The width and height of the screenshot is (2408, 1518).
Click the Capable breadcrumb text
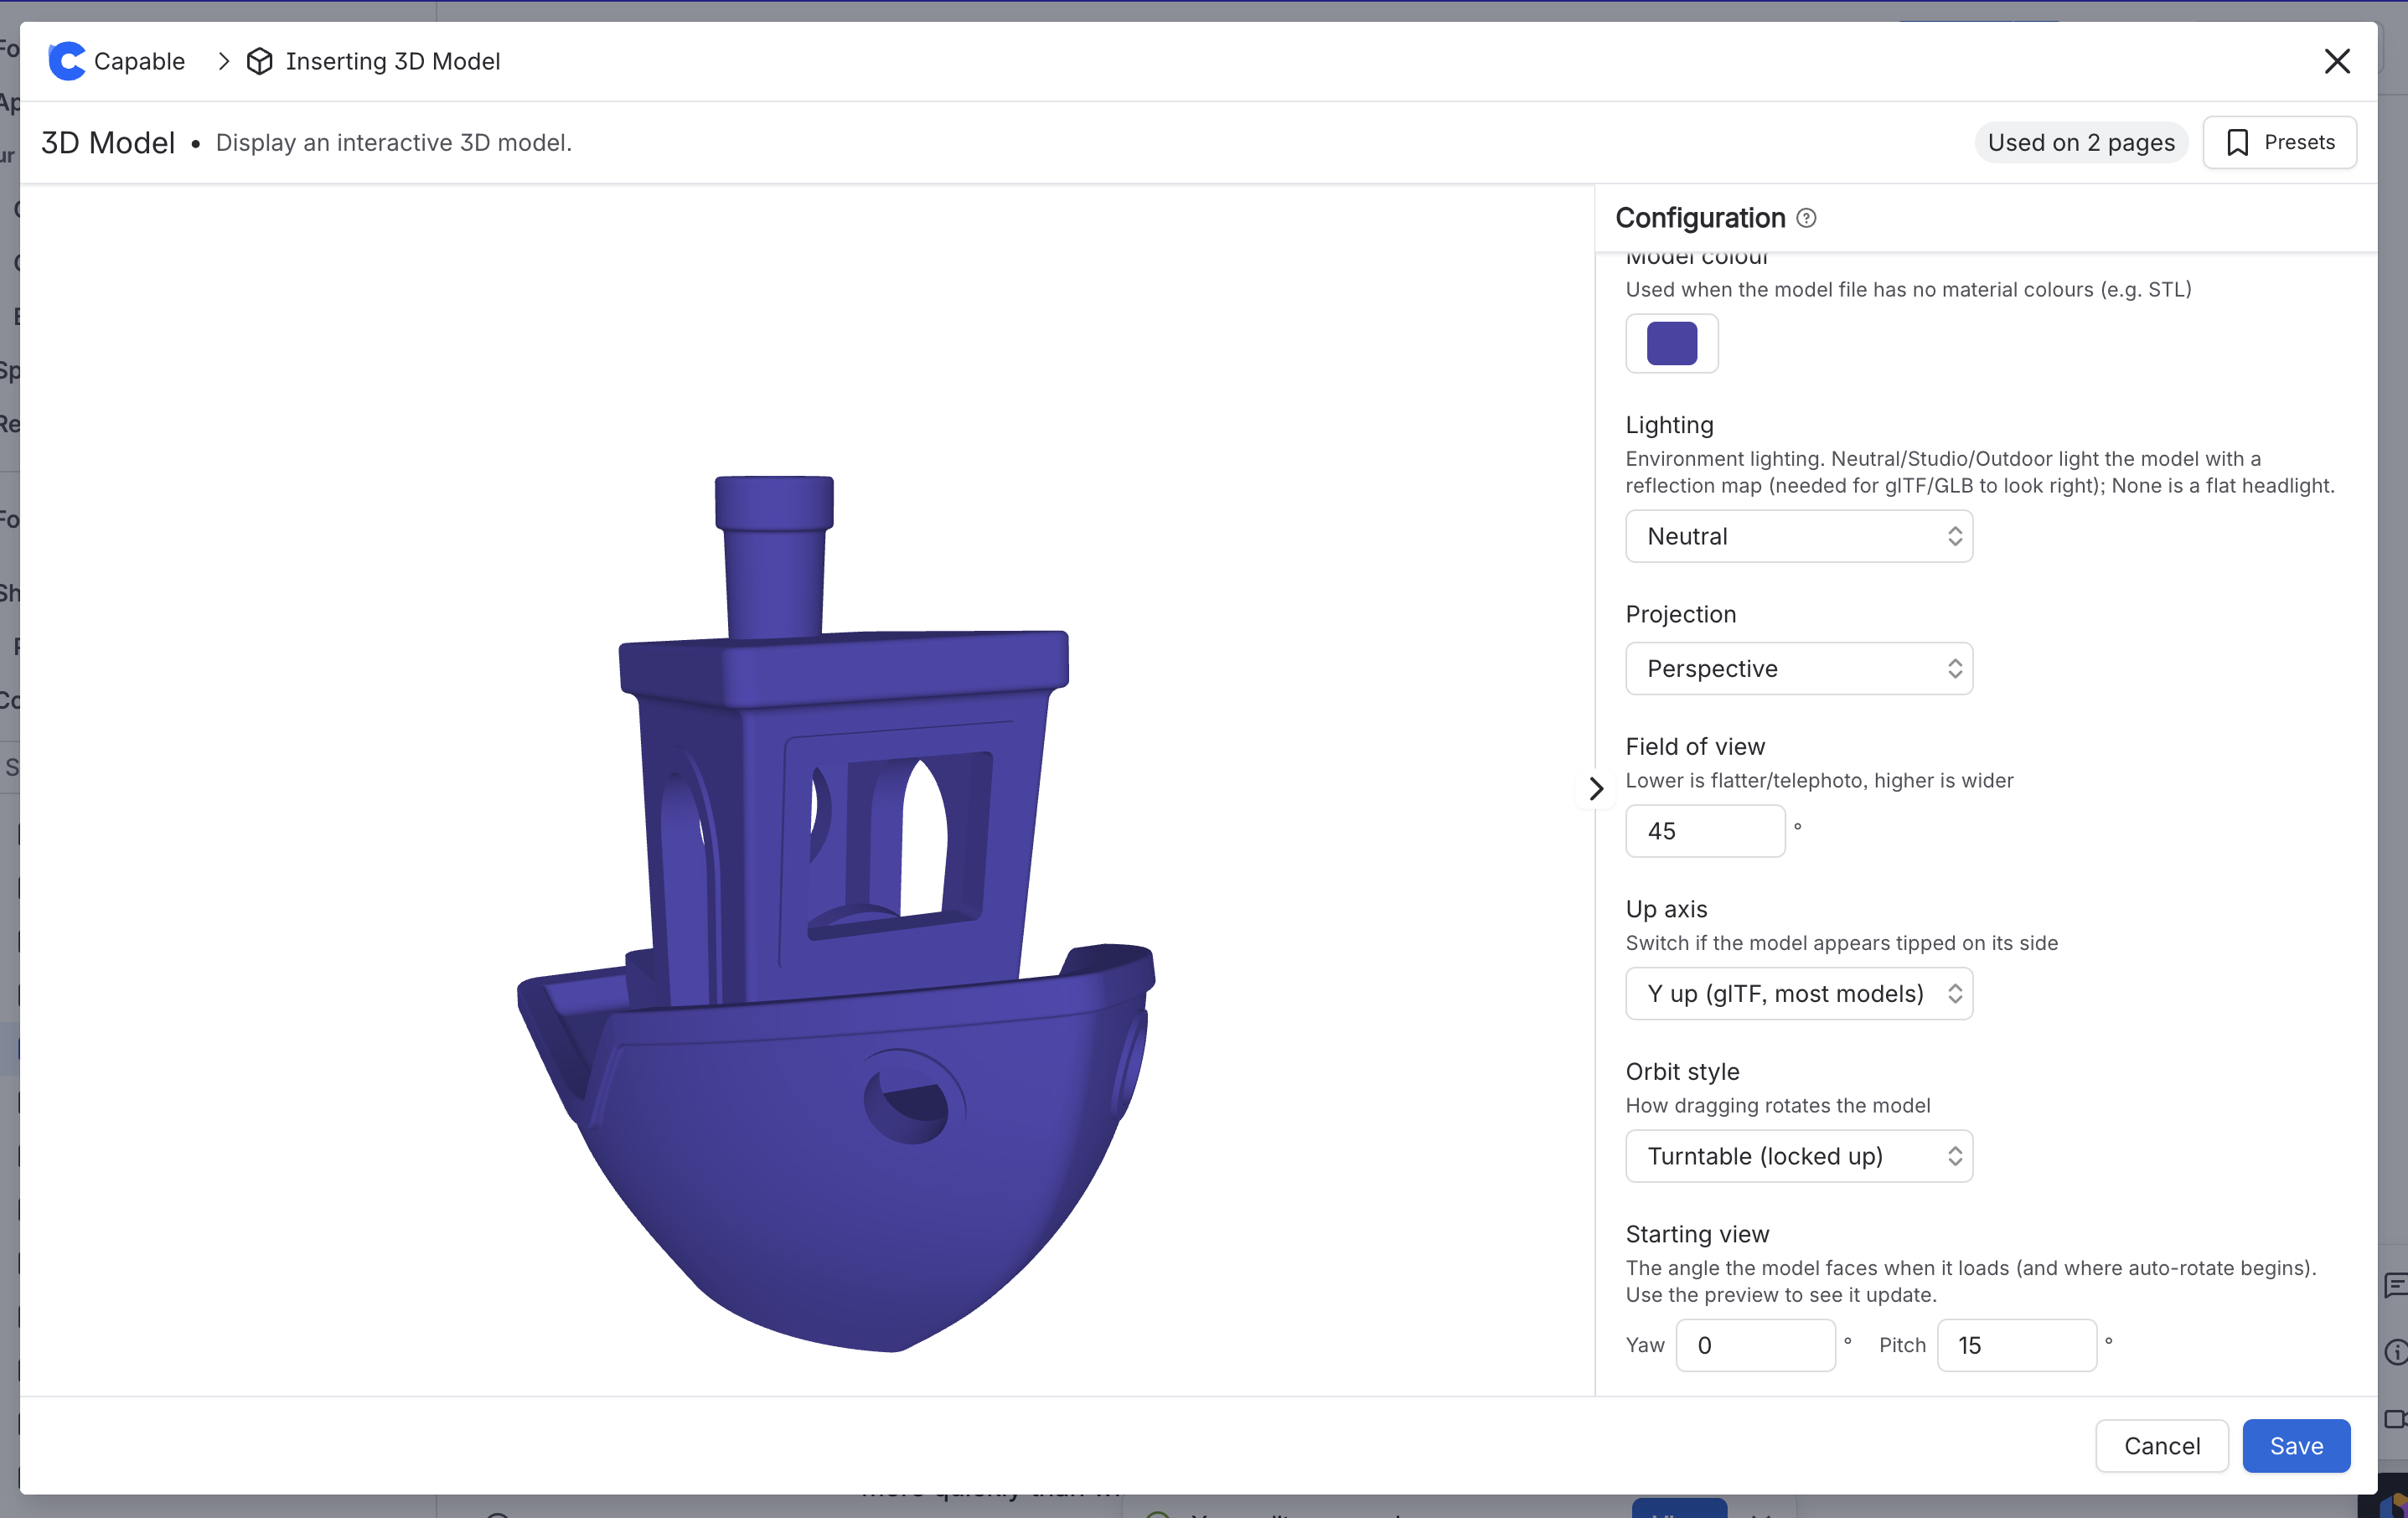(139, 61)
